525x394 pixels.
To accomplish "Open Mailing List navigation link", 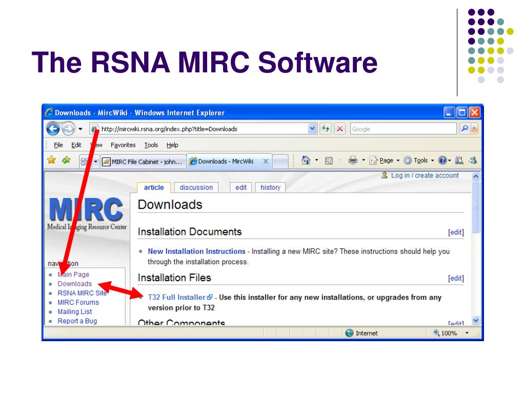I will pyautogui.click(x=75, y=311).
